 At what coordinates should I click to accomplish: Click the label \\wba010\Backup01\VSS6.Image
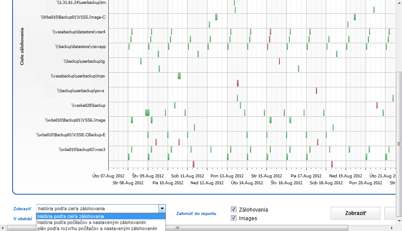click(75, 120)
